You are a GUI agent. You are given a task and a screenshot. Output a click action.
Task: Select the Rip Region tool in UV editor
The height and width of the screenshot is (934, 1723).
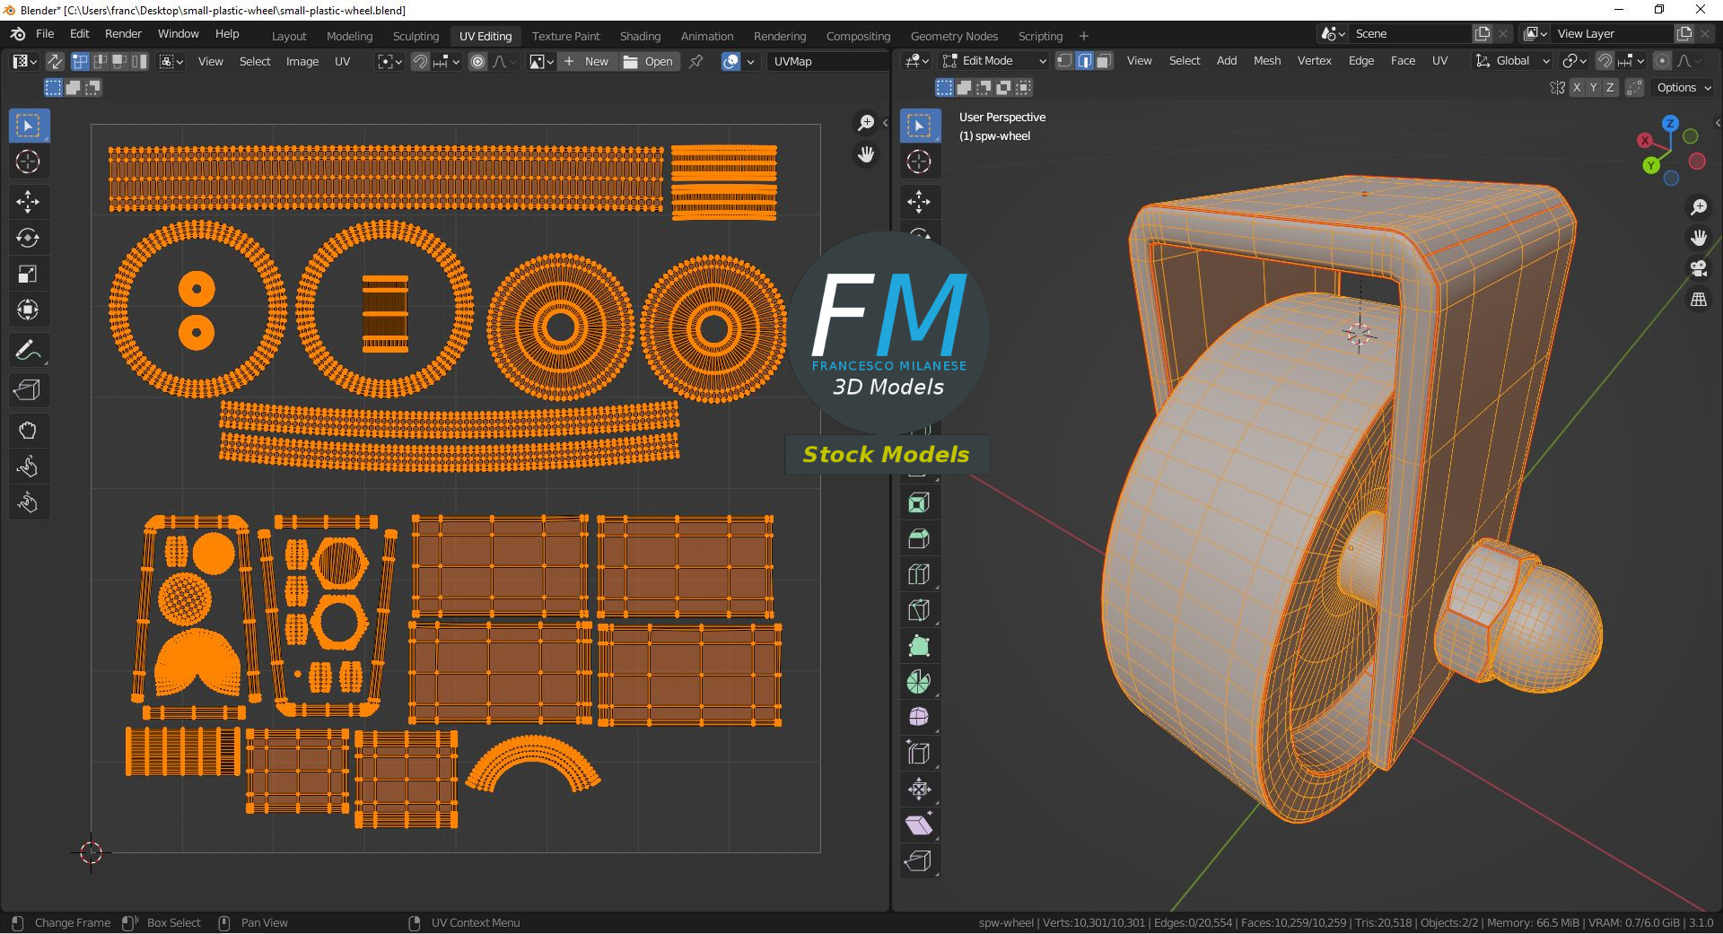coord(28,390)
